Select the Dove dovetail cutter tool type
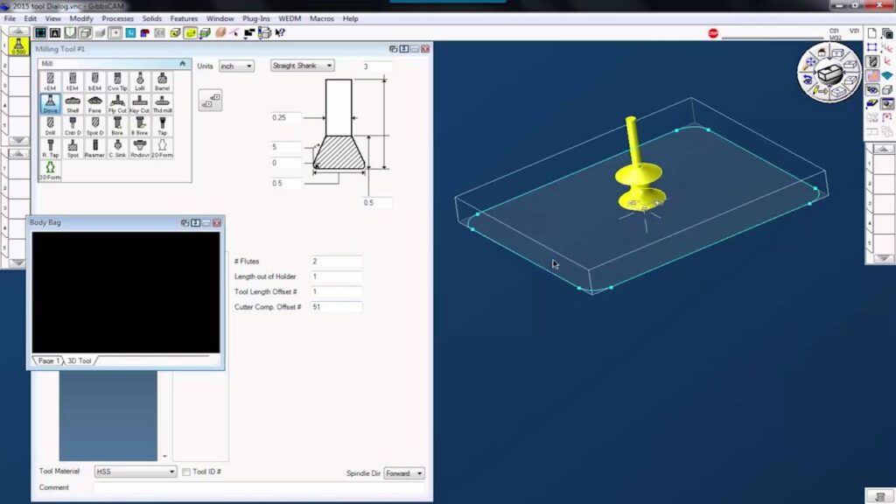This screenshot has width=896, height=504. pos(50,104)
